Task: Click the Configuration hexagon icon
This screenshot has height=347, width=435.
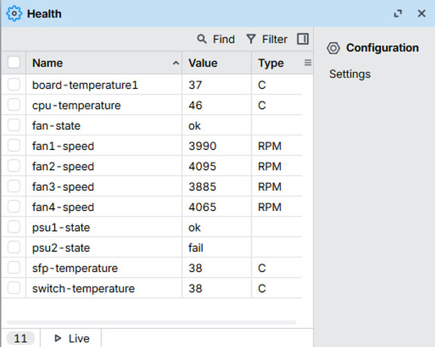Action: 334,48
